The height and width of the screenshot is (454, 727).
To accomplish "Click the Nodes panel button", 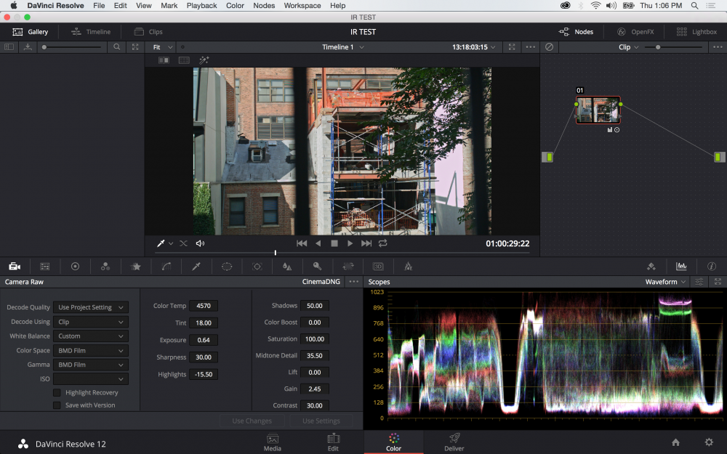I will (x=577, y=31).
